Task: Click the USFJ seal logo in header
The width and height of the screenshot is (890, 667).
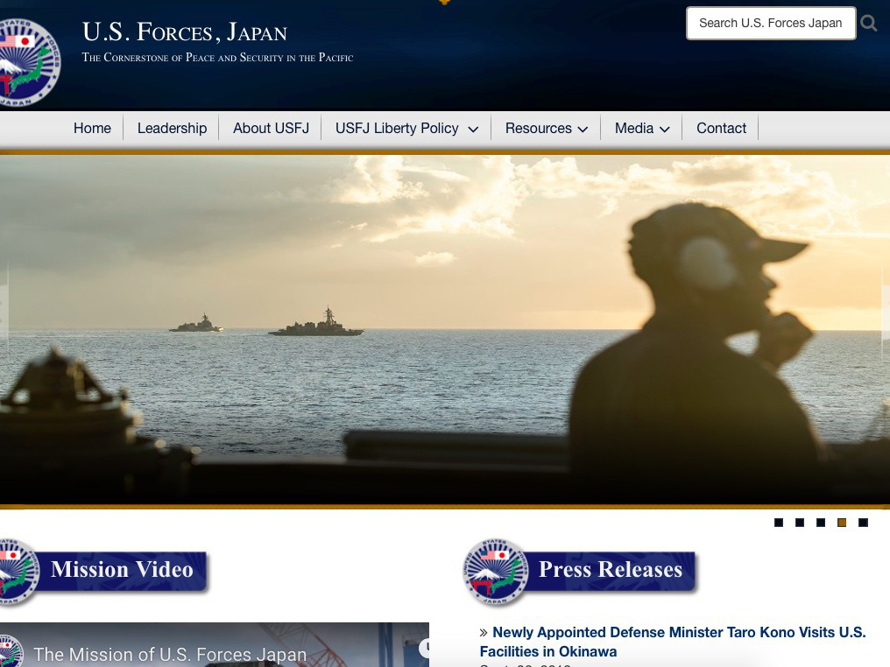Action: (28, 62)
